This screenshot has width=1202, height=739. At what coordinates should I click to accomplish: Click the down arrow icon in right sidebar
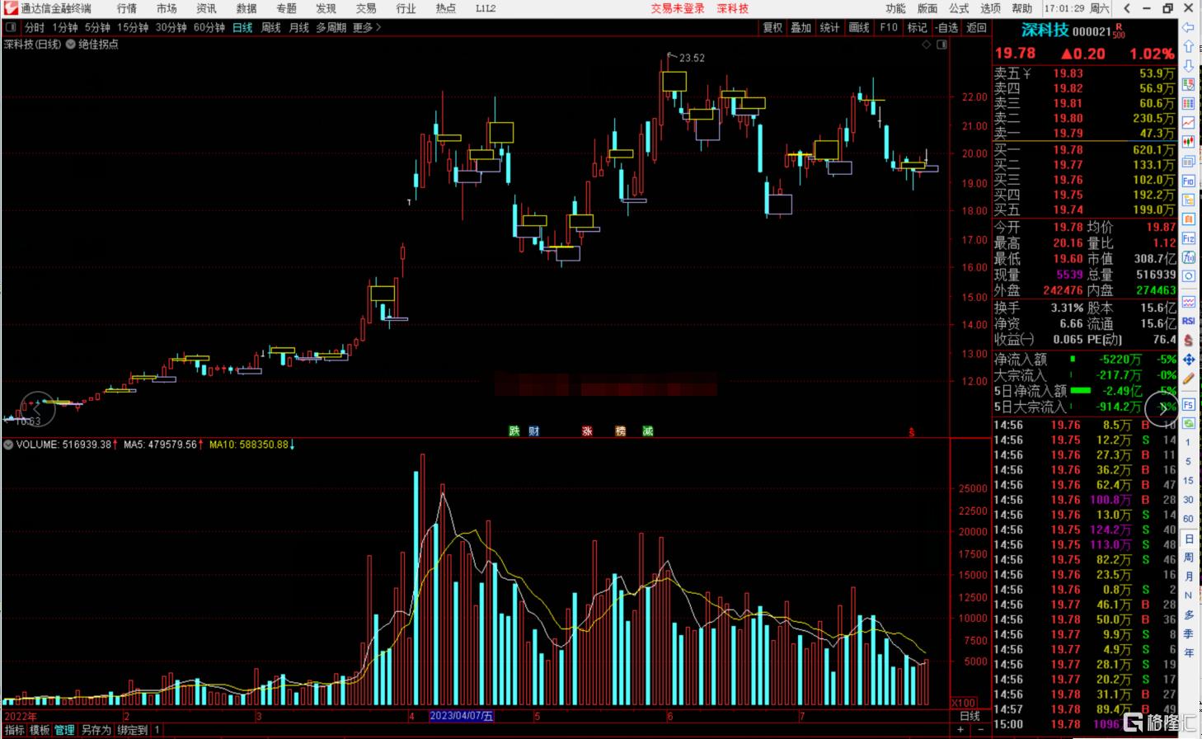(1188, 66)
